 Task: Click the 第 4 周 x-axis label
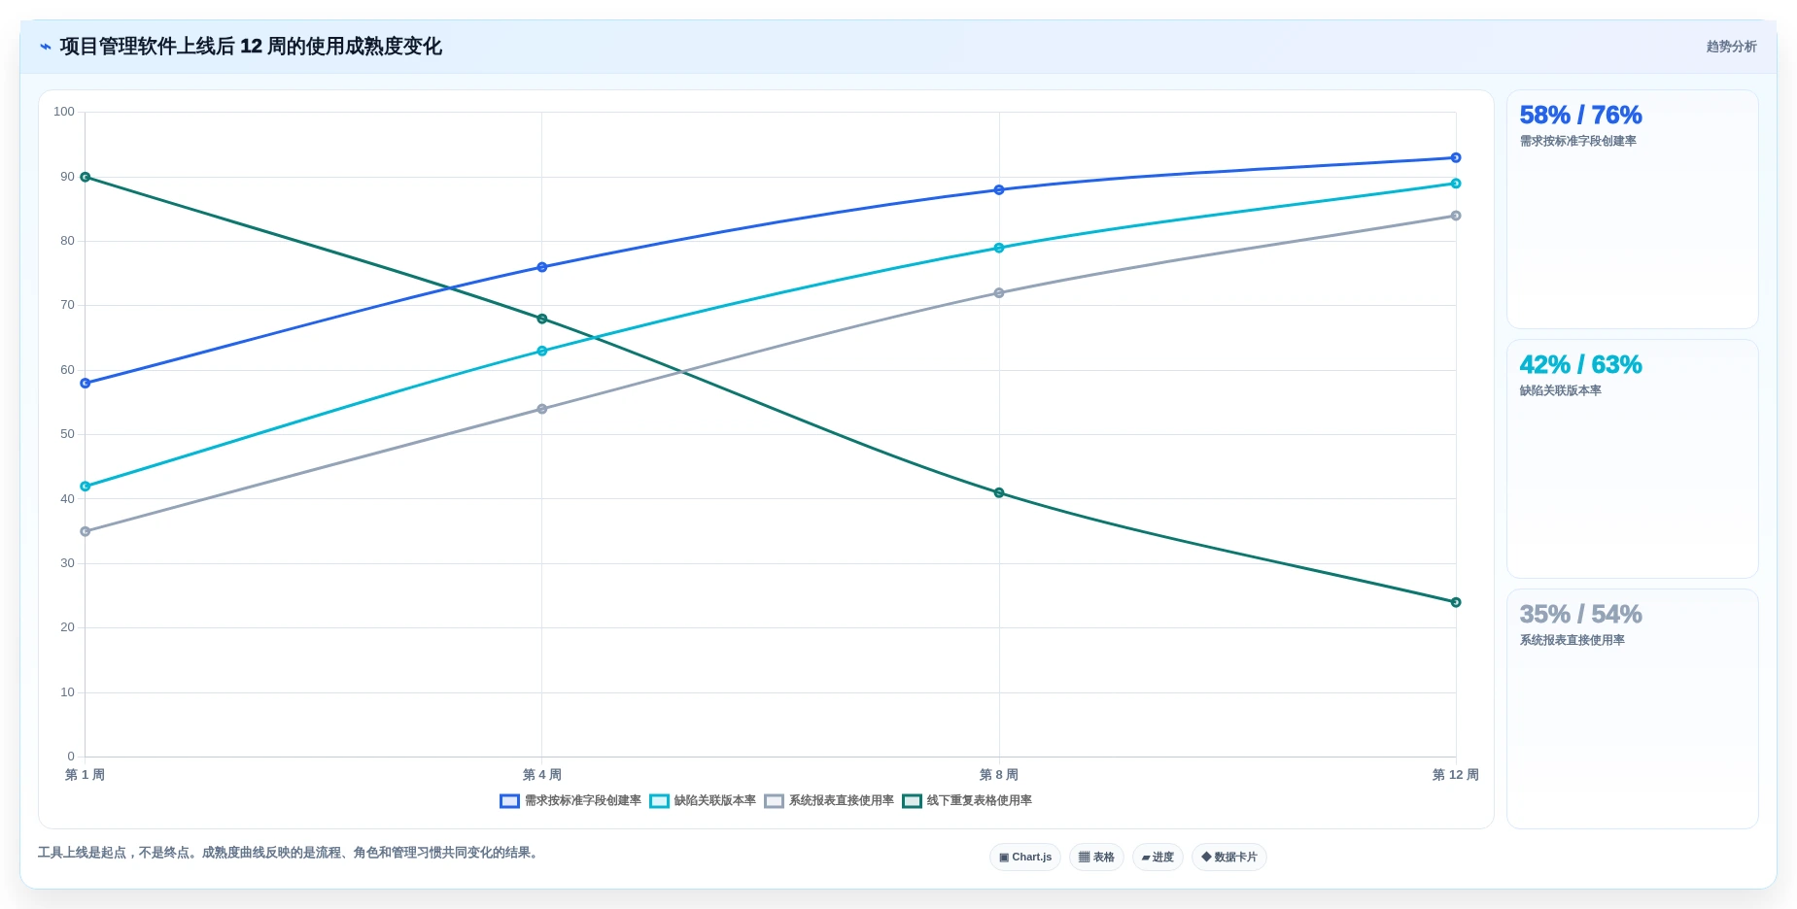point(542,775)
